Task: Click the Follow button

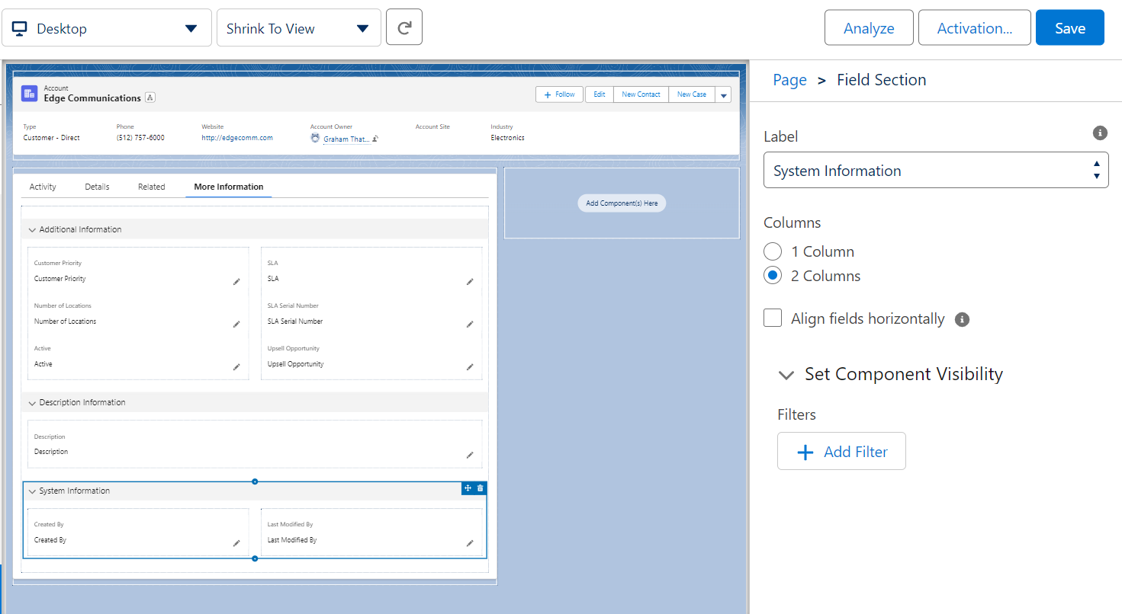Action: [560, 94]
